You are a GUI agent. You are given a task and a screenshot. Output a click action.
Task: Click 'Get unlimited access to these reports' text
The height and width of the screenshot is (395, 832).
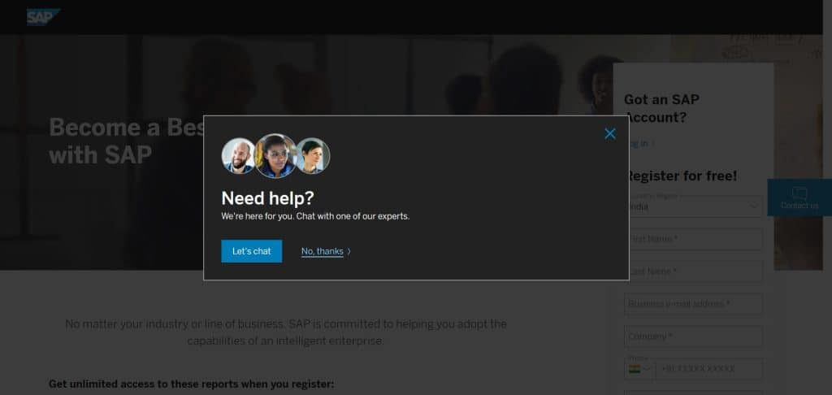point(192,384)
